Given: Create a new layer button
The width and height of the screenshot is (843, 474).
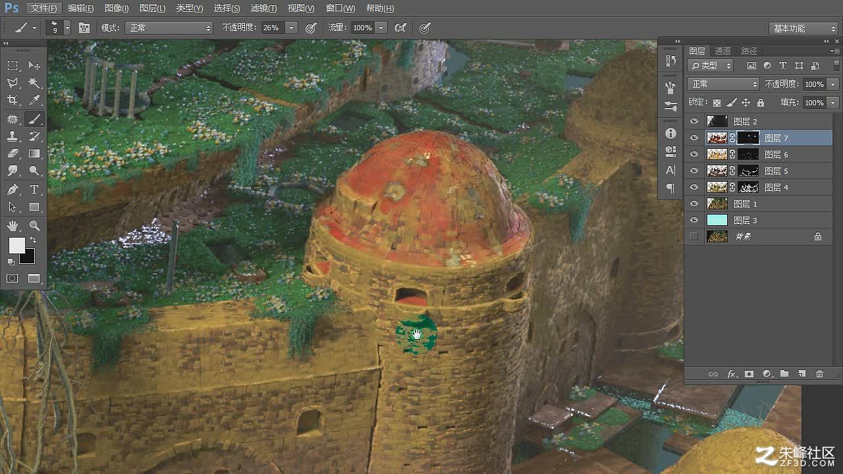Looking at the screenshot, I should 802,374.
